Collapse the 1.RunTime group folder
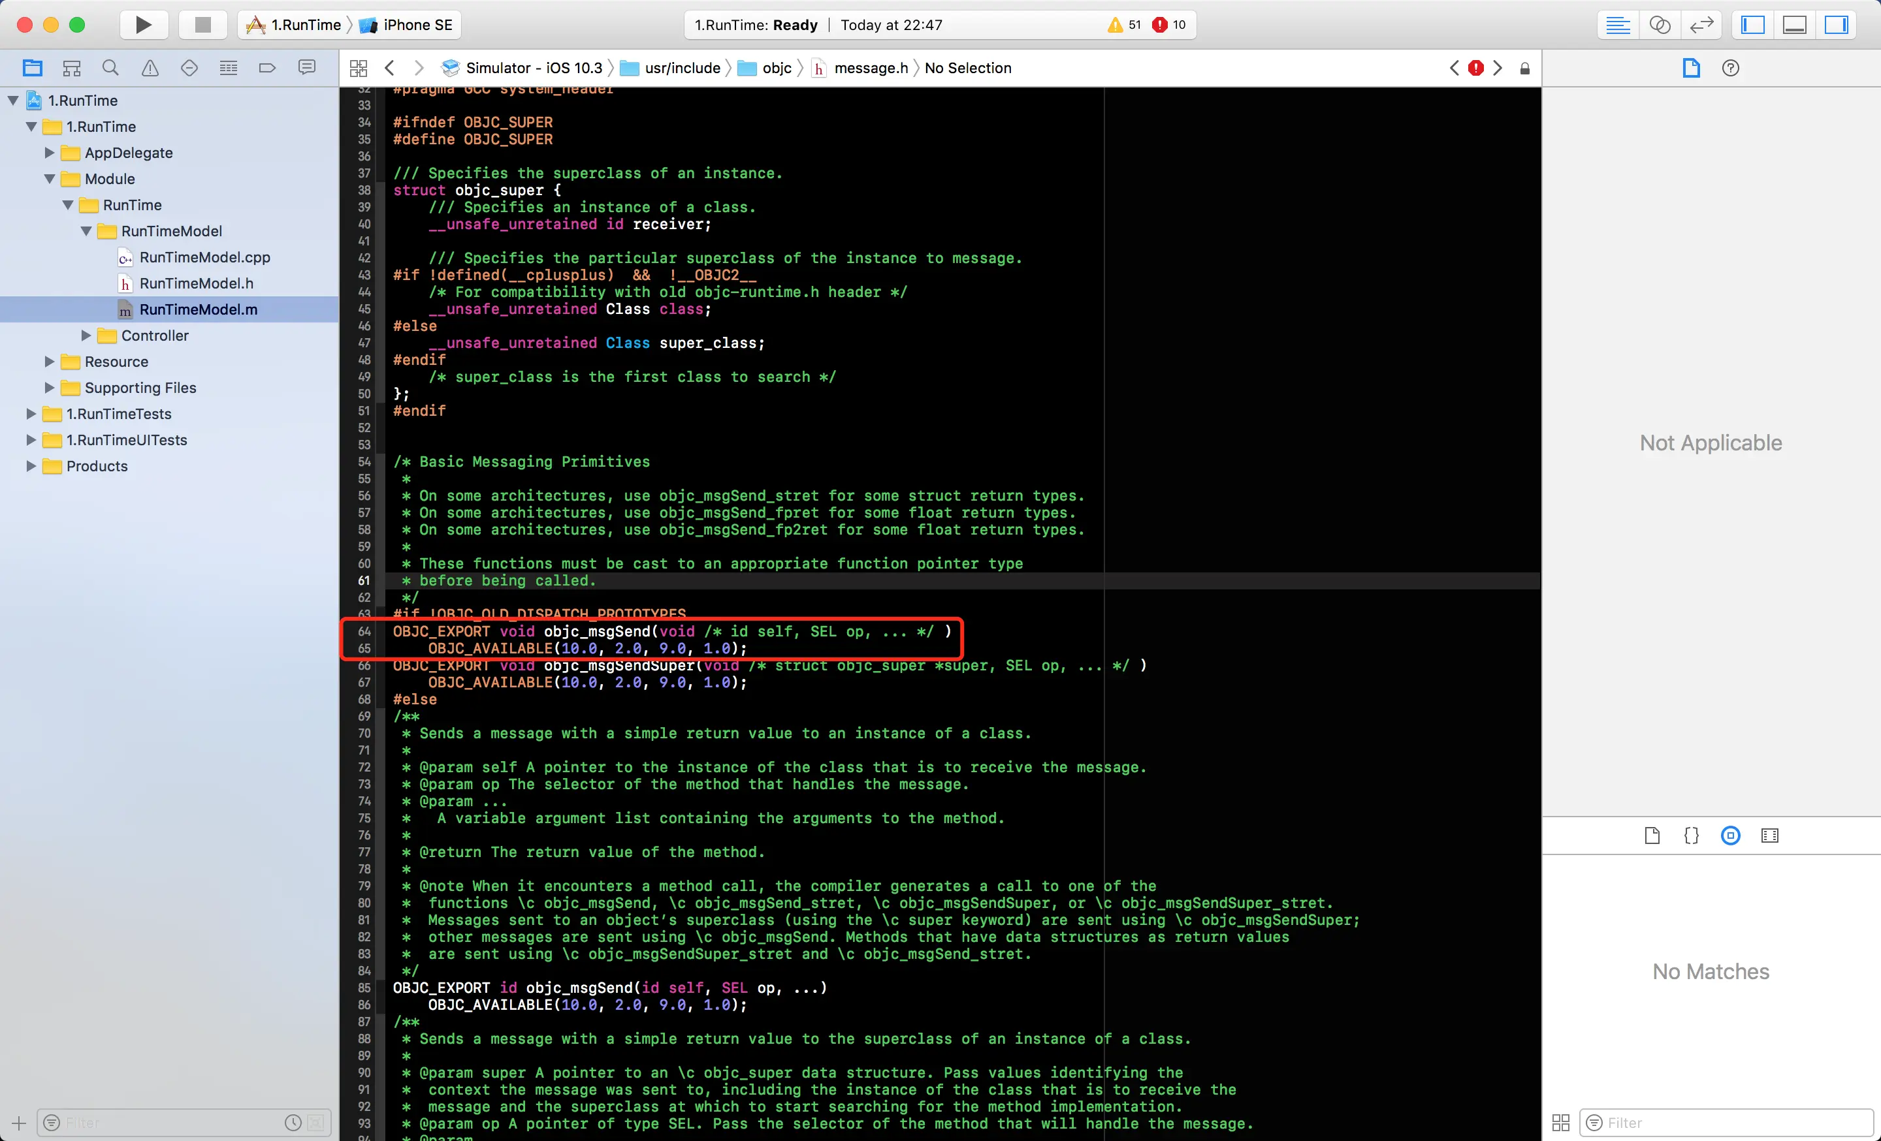This screenshot has height=1141, width=1881. coord(31,126)
